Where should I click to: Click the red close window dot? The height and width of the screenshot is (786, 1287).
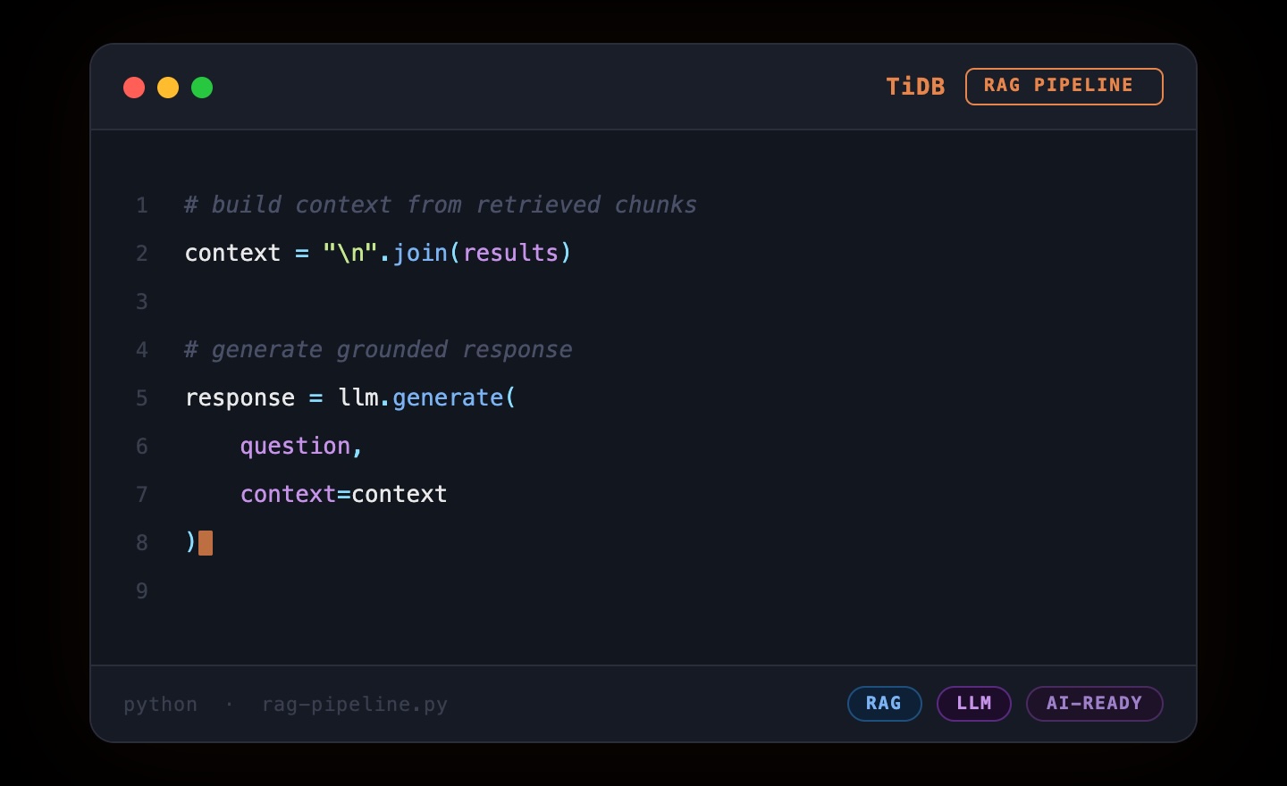(x=134, y=88)
